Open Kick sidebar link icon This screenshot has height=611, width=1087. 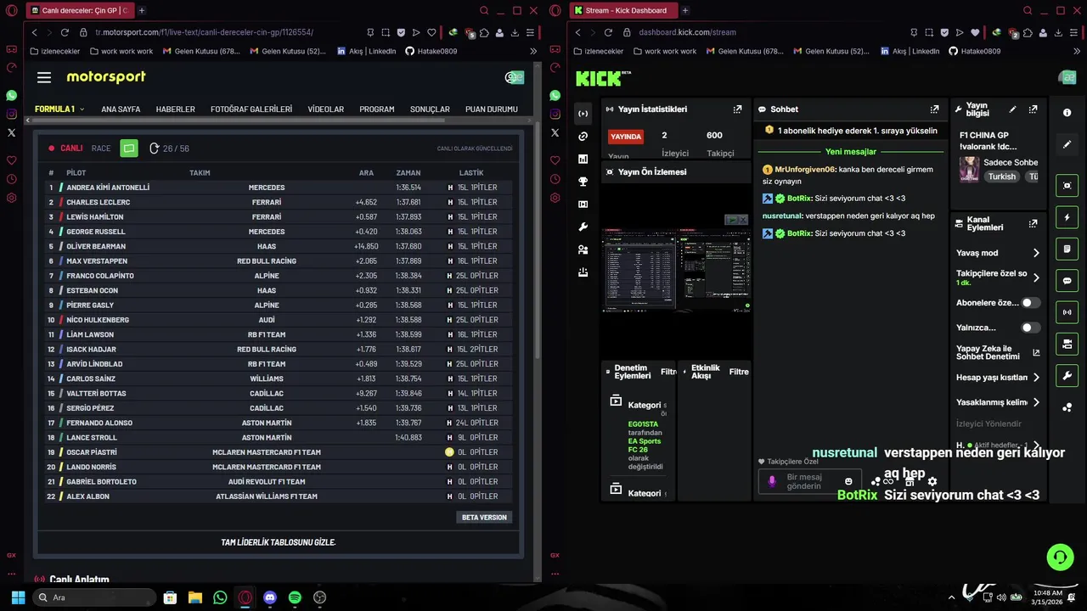[x=583, y=137]
